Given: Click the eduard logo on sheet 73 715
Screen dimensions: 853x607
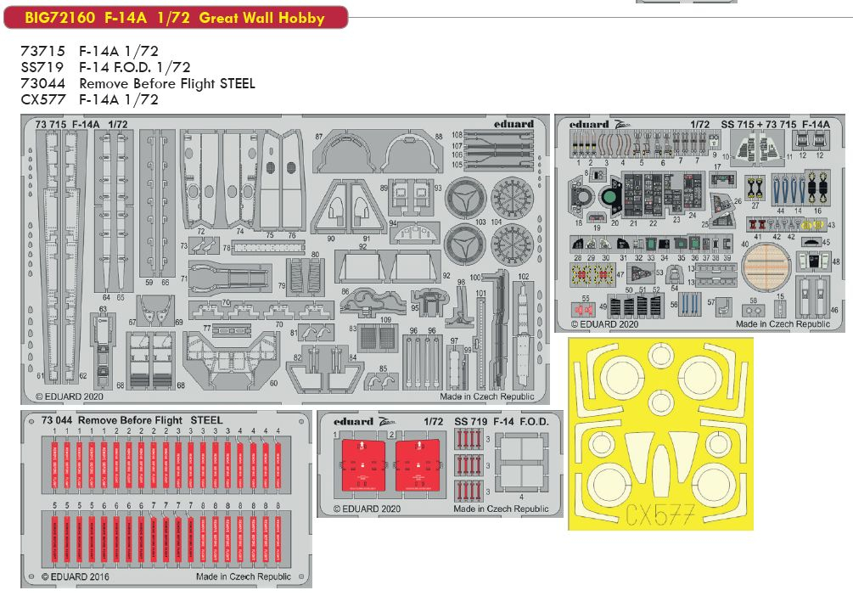Looking at the screenshot, I should [513, 124].
